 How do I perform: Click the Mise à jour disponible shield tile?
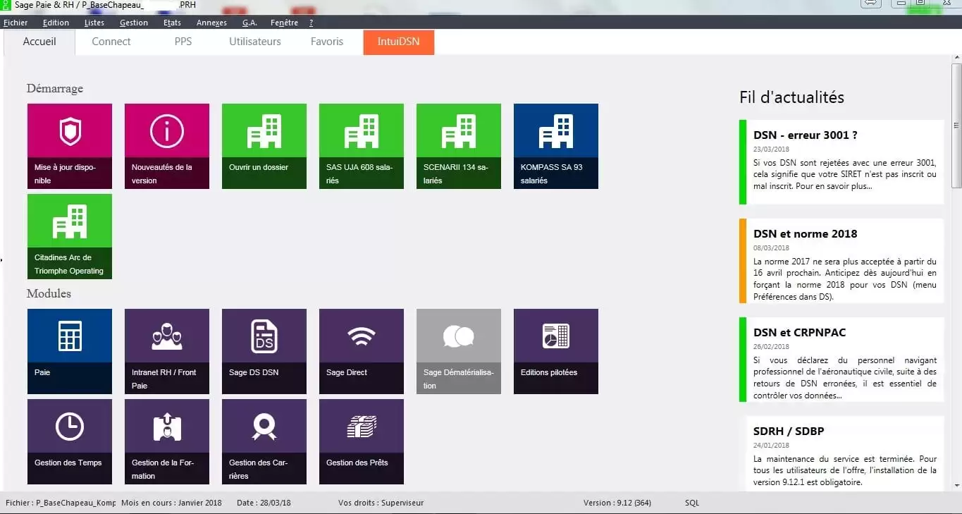(x=69, y=146)
